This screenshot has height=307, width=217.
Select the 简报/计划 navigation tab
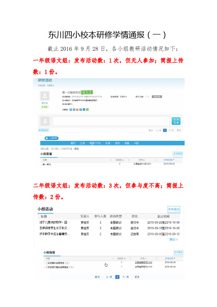(95, 143)
